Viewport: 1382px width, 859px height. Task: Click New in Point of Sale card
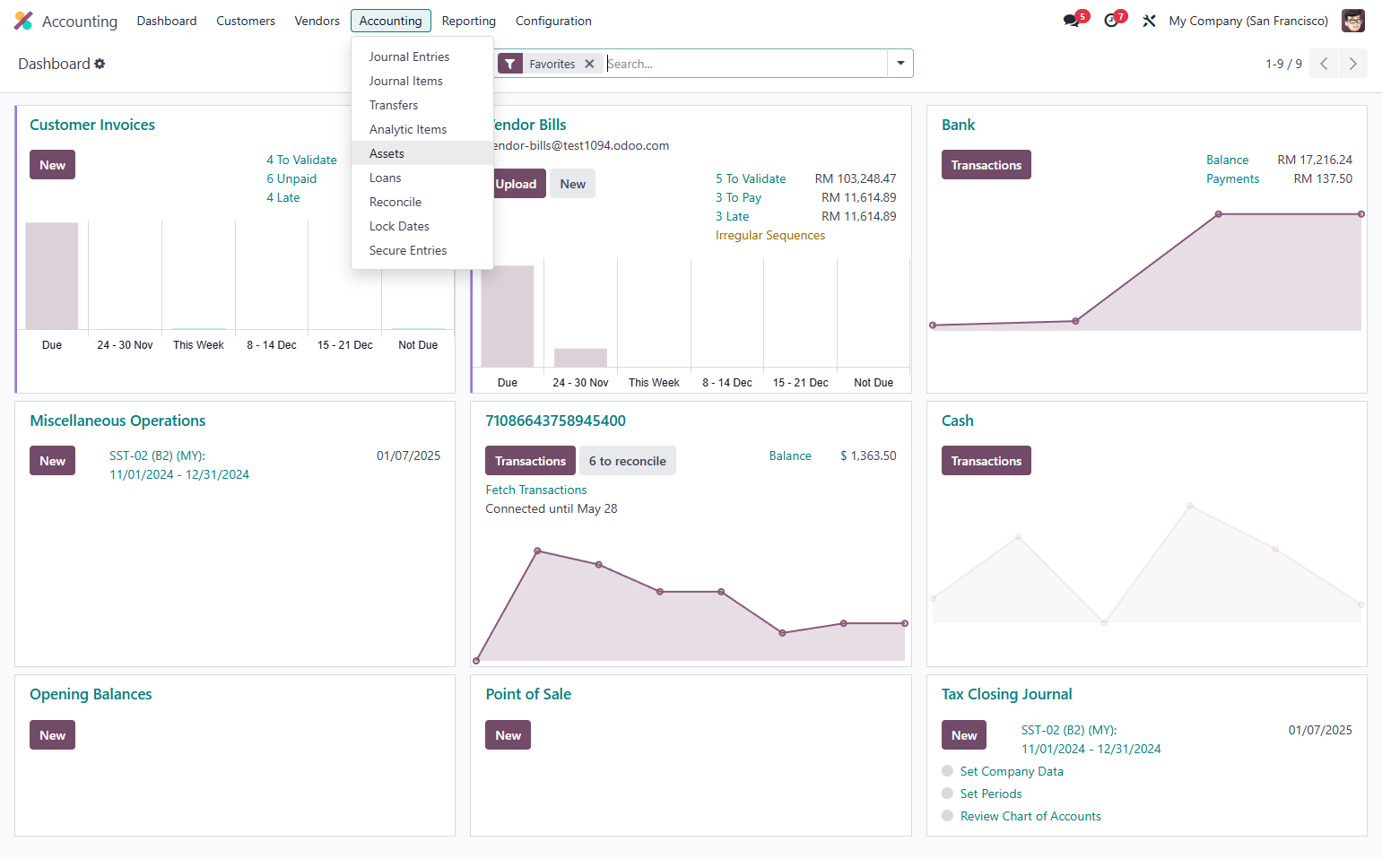508,735
